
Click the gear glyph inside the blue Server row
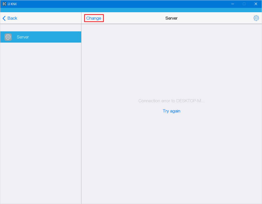coord(8,37)
